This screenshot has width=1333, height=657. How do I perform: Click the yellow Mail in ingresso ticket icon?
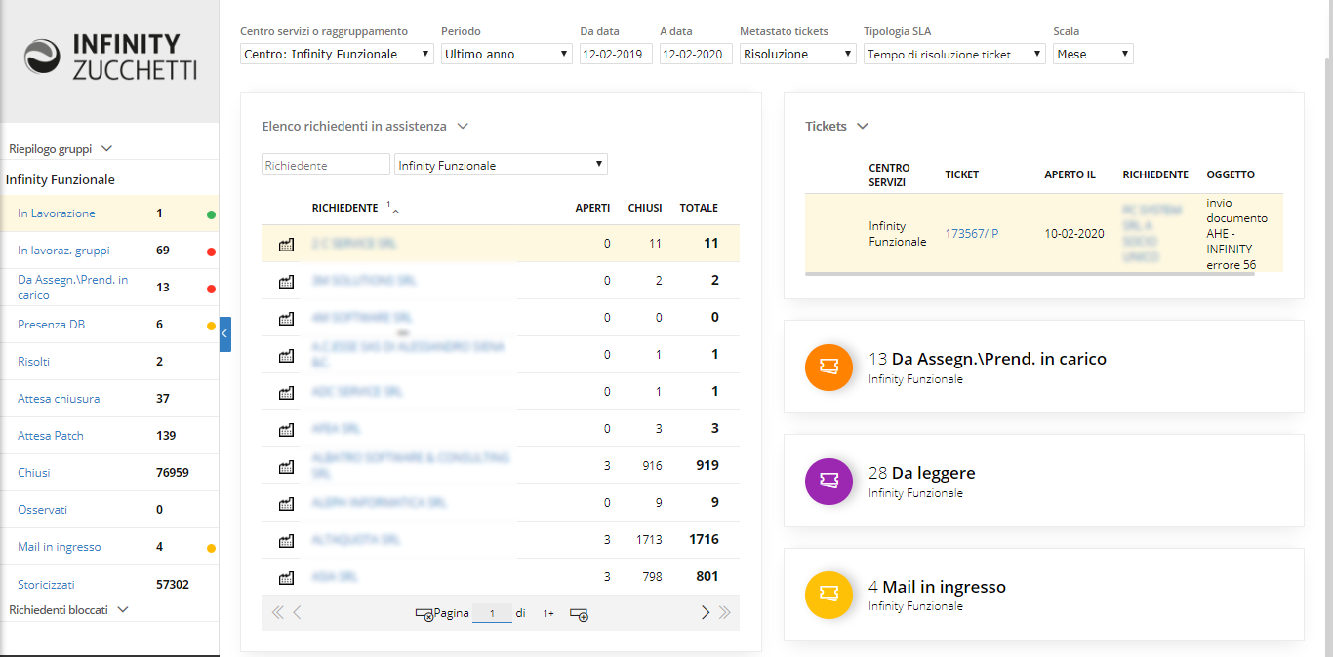(829, 596)
